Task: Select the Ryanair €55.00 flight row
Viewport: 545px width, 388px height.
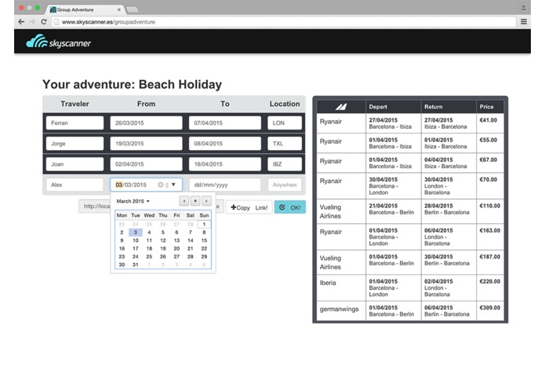Action: click(410, 143)
